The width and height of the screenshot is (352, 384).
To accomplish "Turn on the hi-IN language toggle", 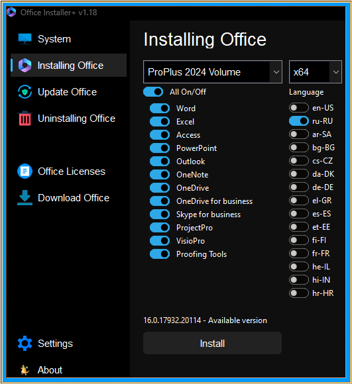I will point(299,279).
